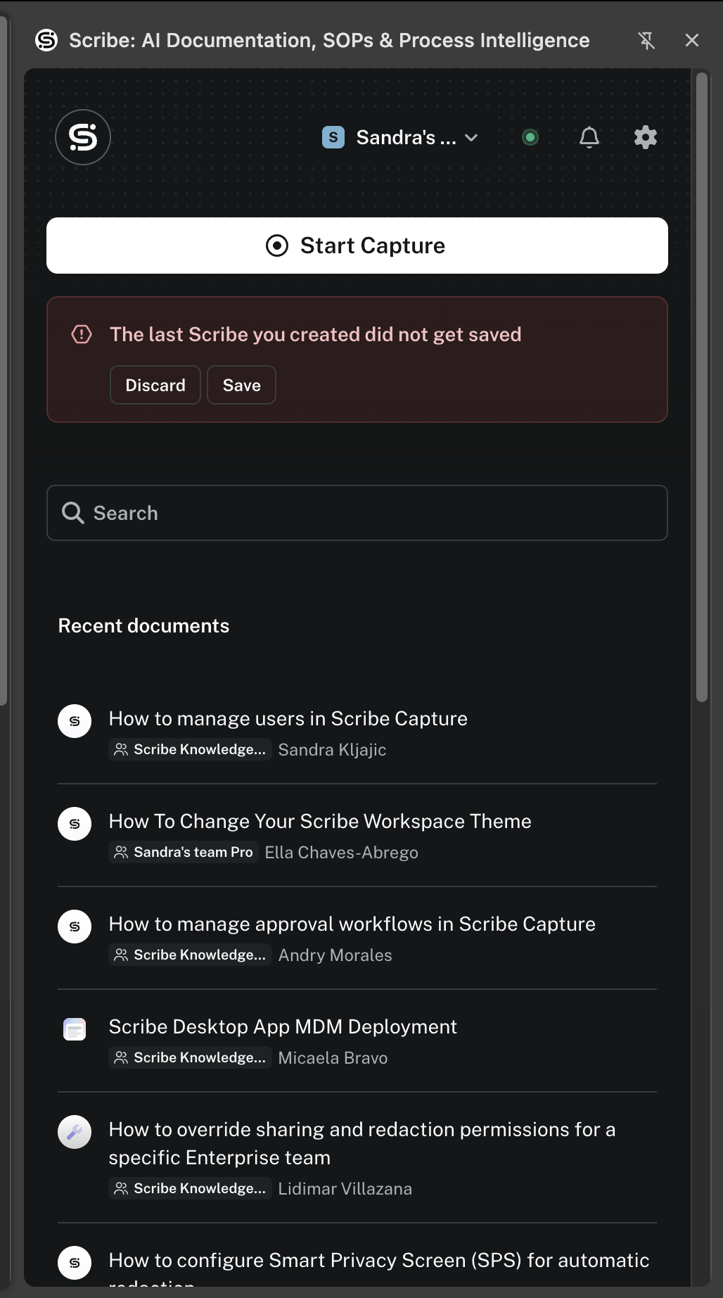Click the wrench icon of the override sharing document
723x1298 pixels.
[x=75, y=1132]
